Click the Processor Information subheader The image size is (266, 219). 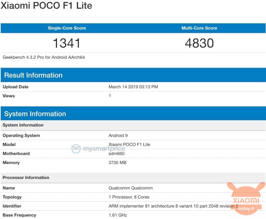tap(133, 178)
